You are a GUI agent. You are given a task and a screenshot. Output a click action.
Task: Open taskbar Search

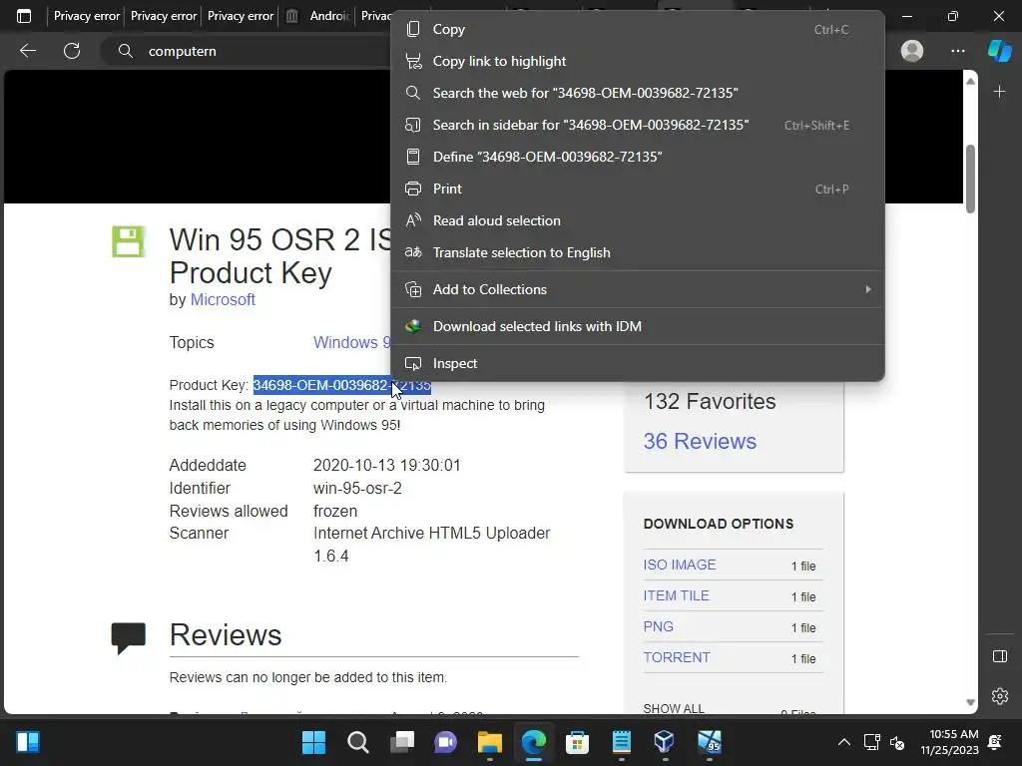click(x=358, y=742)
